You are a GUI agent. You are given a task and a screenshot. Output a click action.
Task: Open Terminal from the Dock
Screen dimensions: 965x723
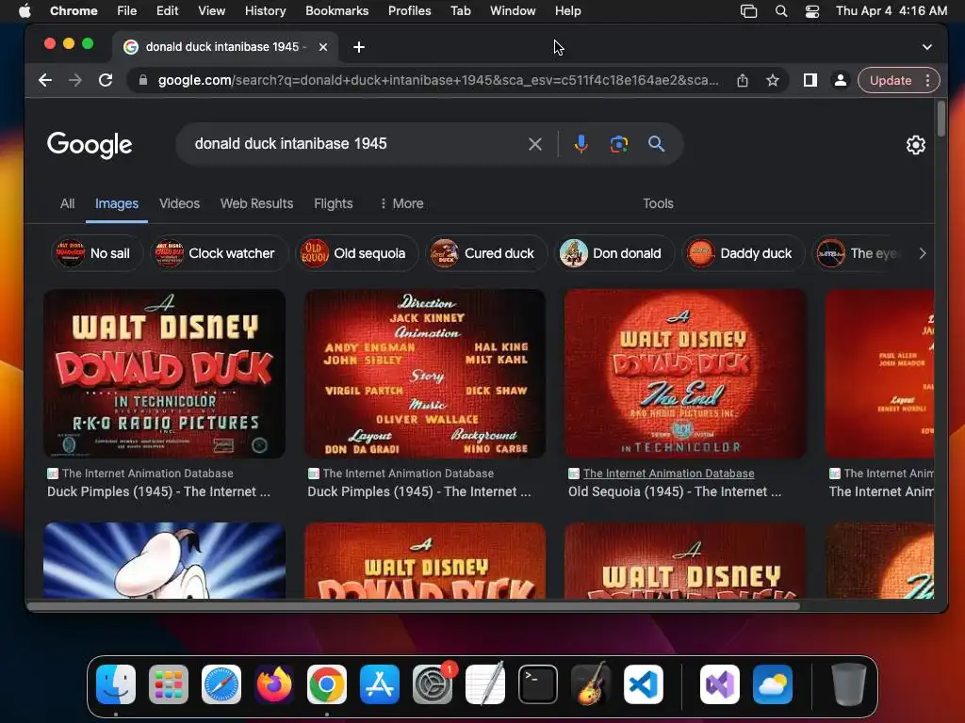538,684
